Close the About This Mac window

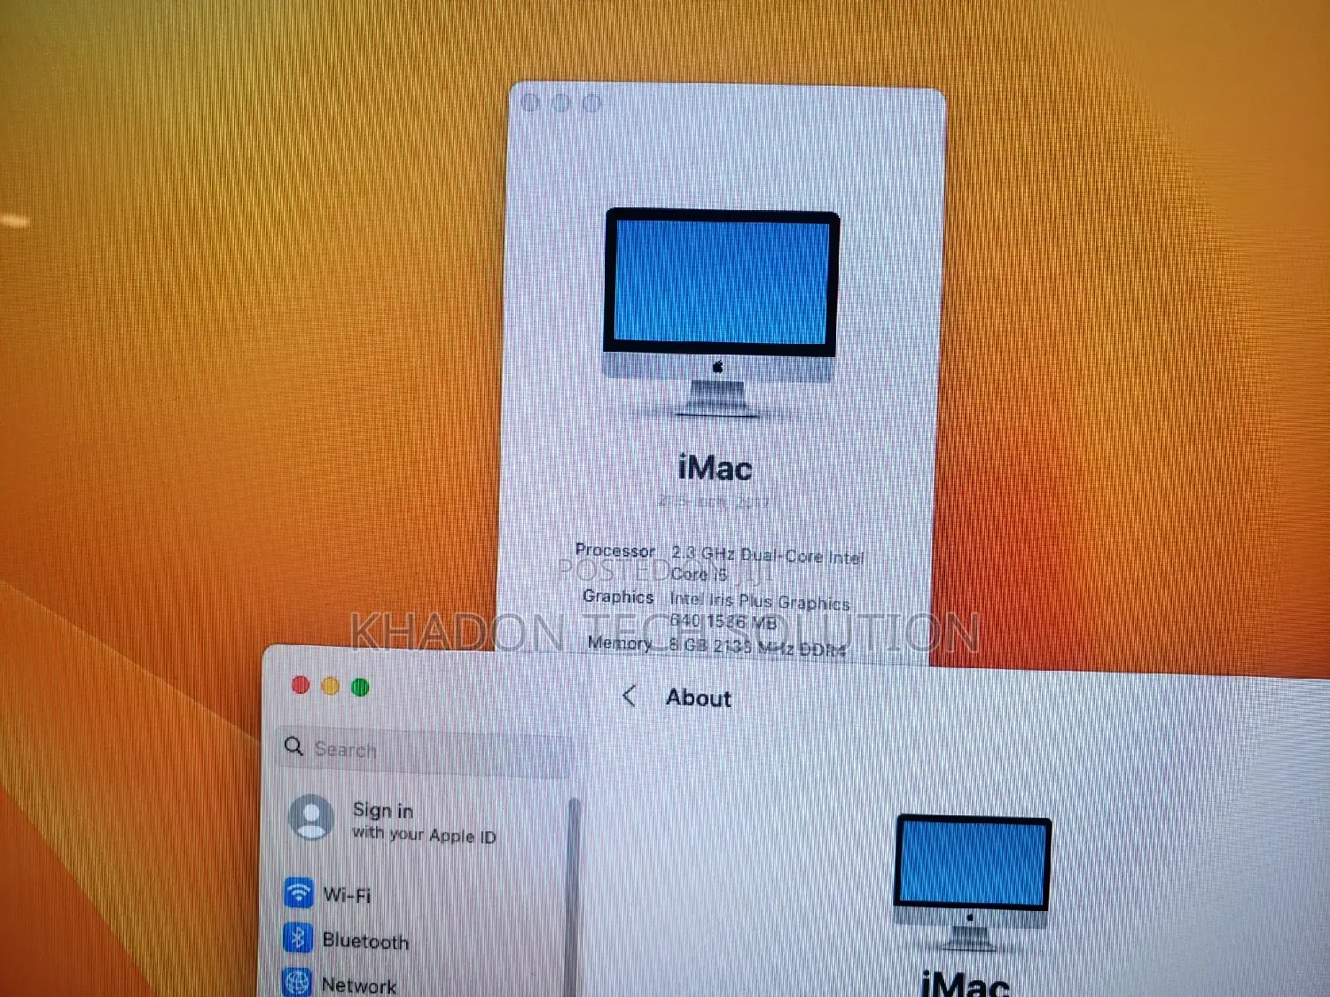pyautogui.click(x=531, y=102)
